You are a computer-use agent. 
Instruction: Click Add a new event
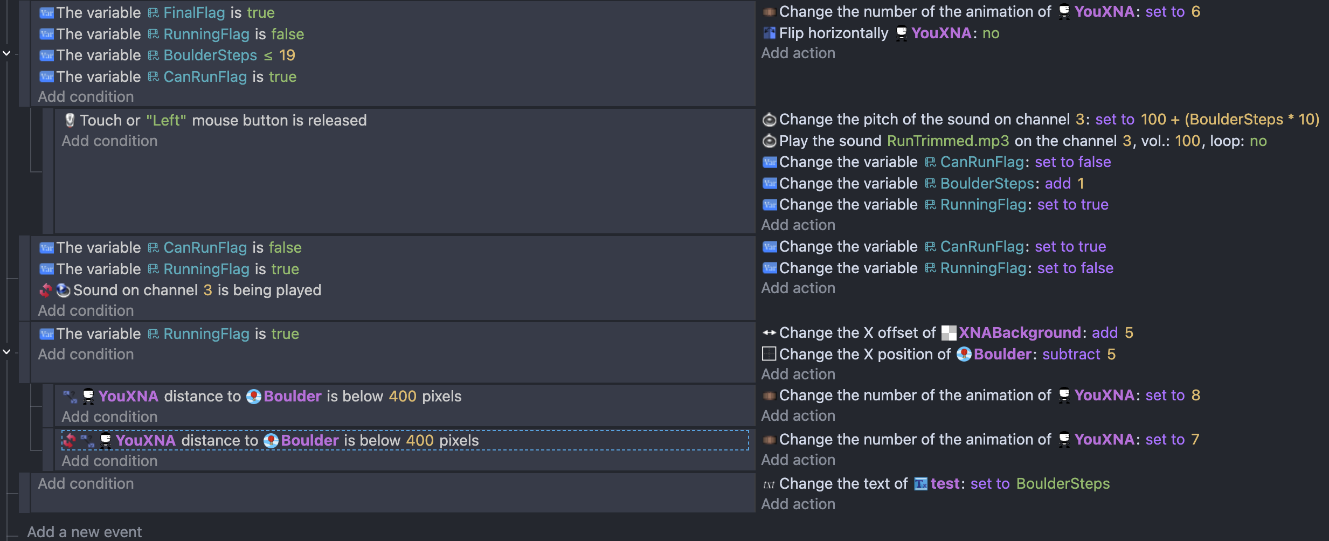(x=85, y=532)
